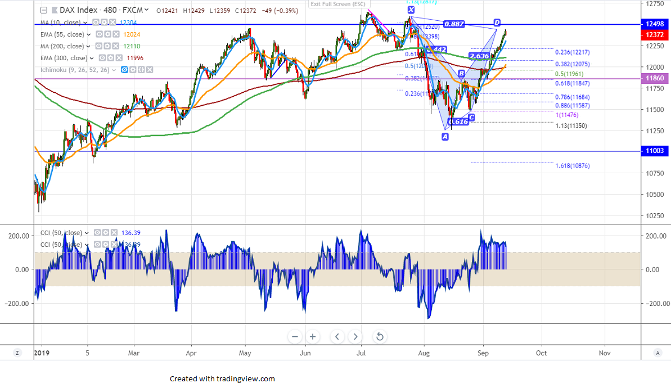The width and height of the screenshot is (671, 383).
Task: Toggle auto scale A button
Action: click(x=658, y=353)
